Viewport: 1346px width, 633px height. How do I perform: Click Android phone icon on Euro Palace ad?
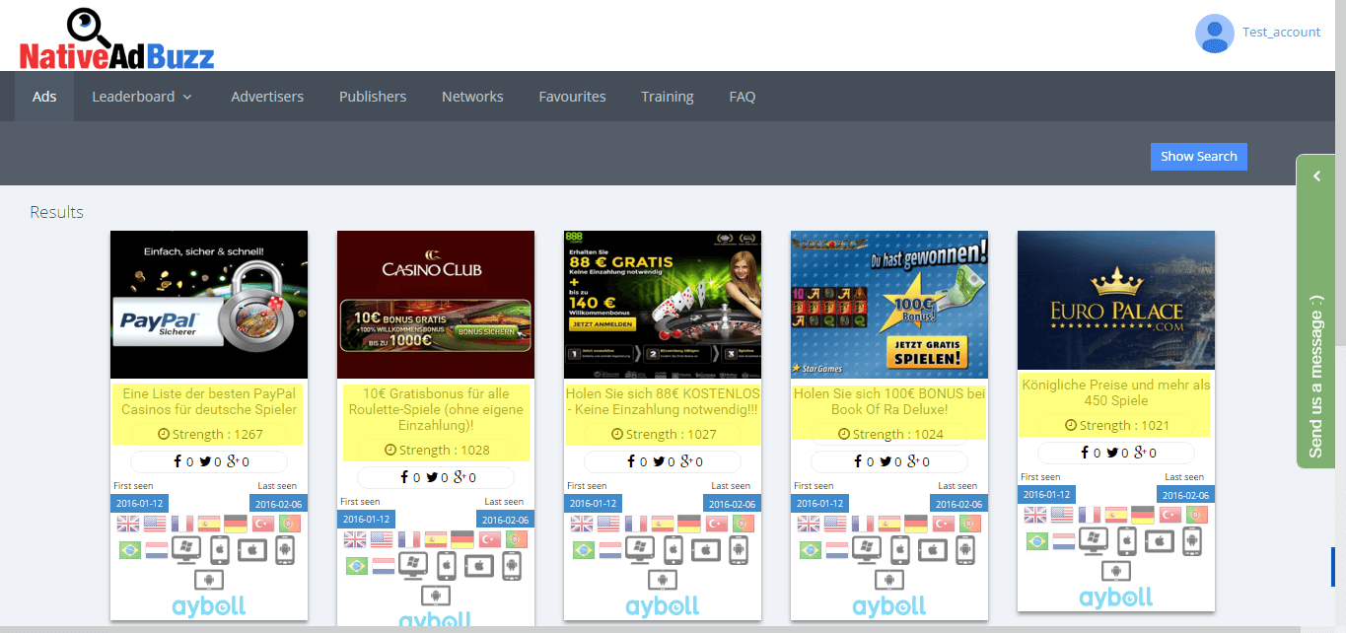point(1192,540)
